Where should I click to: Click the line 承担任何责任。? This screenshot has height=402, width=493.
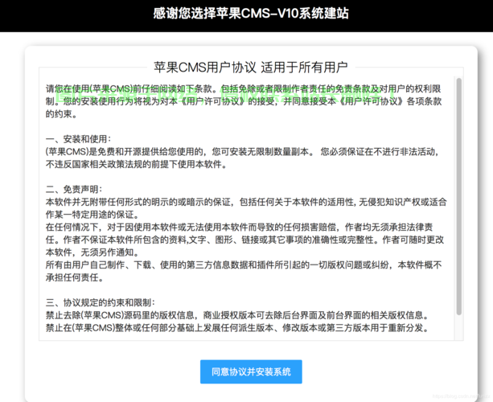75,277
